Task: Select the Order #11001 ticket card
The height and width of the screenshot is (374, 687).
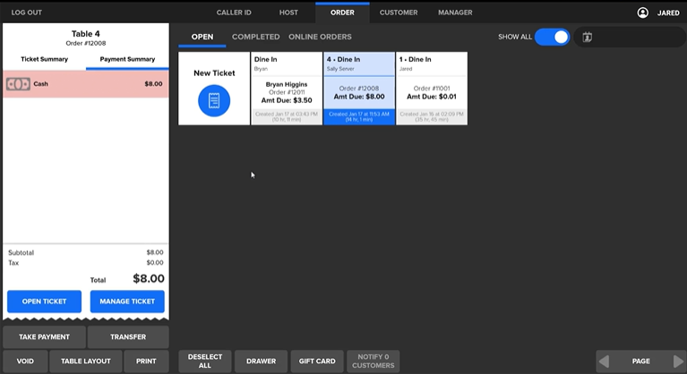Action: (x=432, y=89)
